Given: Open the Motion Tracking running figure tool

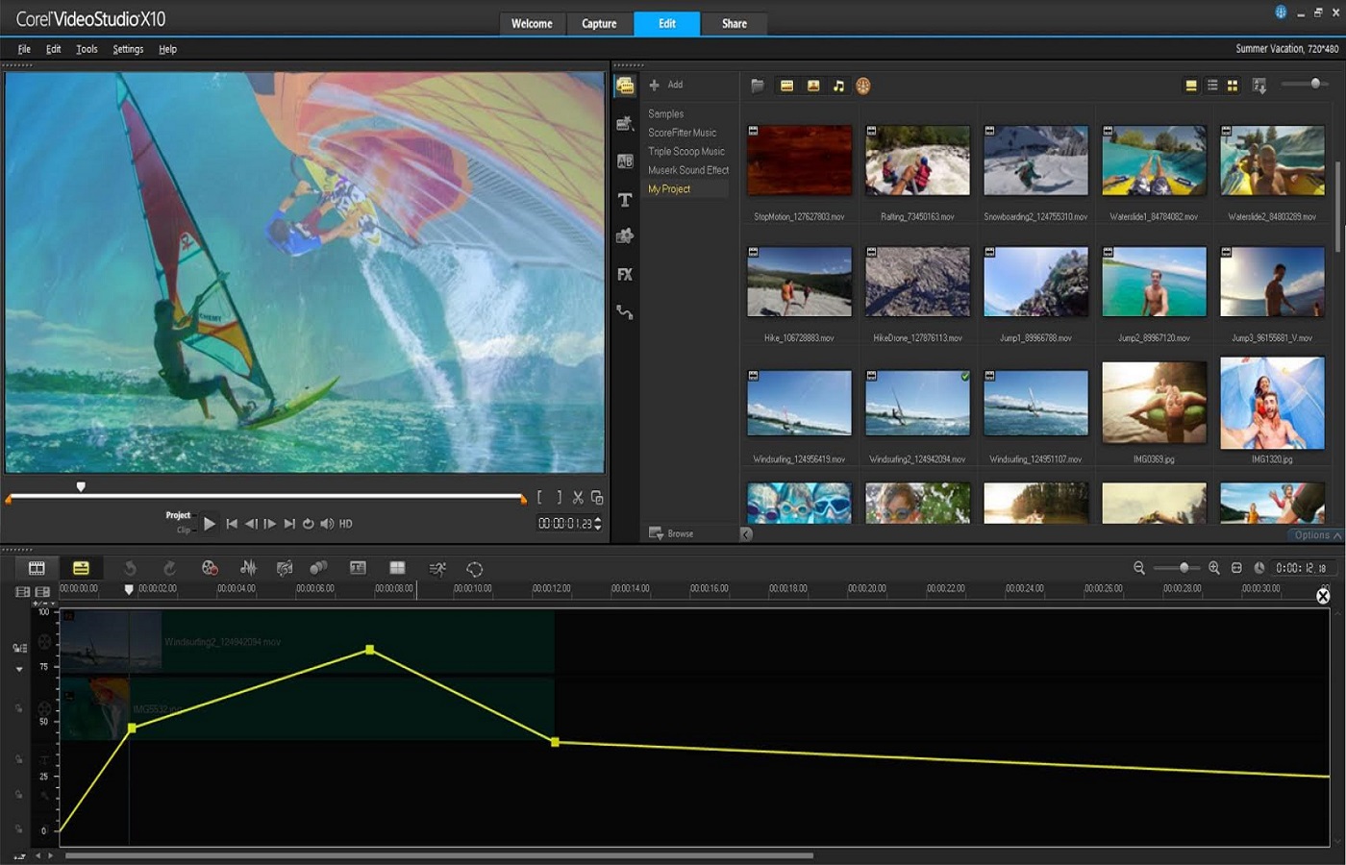Looking at the screenshot, I should [x=437, y=569].
